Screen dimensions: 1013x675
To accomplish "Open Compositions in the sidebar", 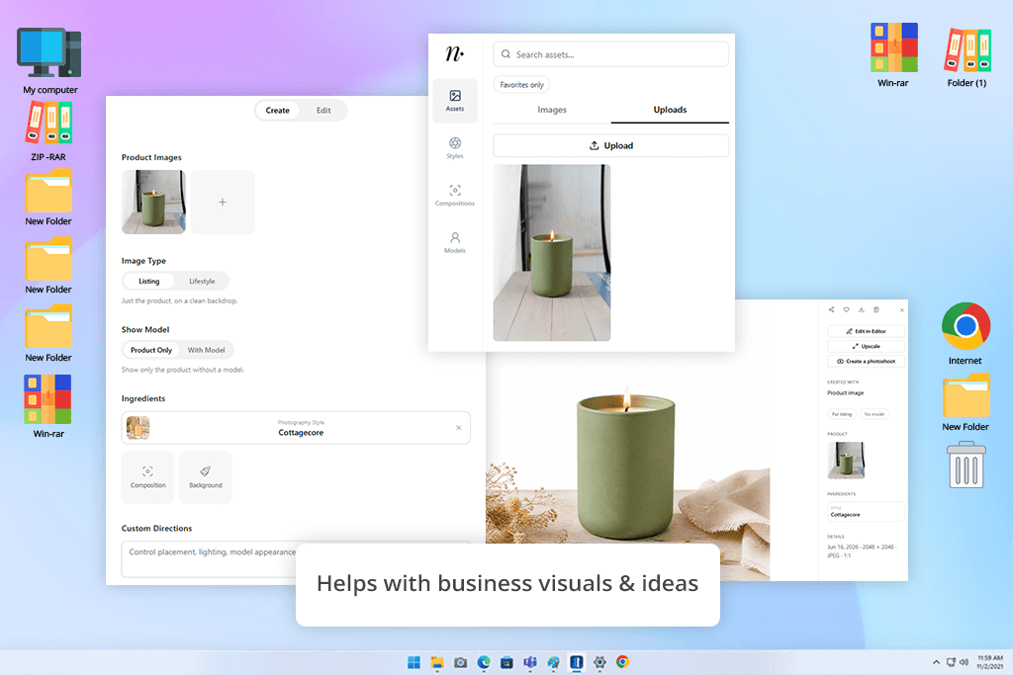I will [x=455, y=195].
